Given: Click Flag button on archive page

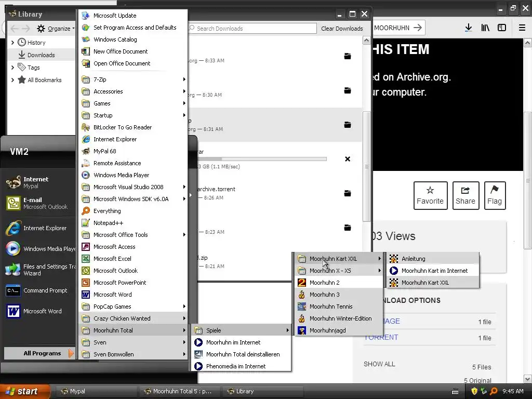Looking at the screenshot, I should 495,195.
